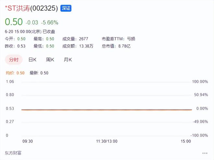Click the 深证 exchange badge

pyautogui.click(x=66, y=8)
